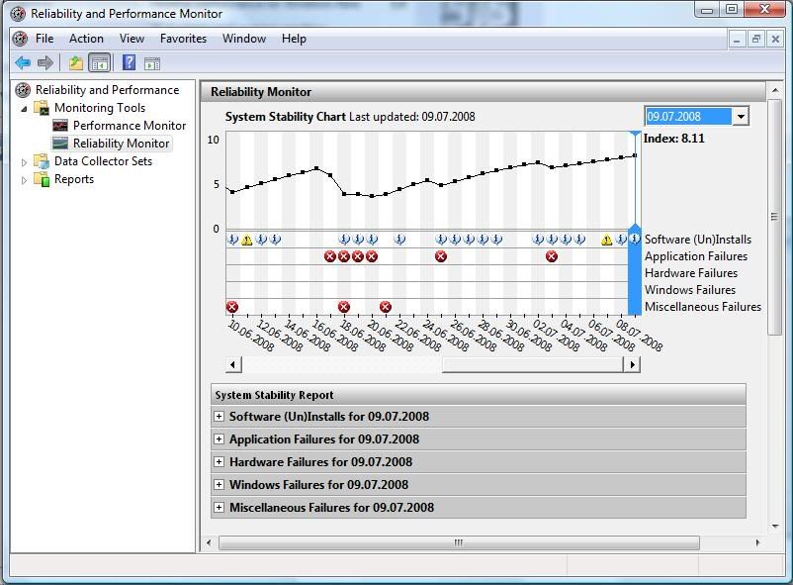793x585 pixels.
Task: Click the Forward arrow toolbar icon
Action: click(x=45, y=63)
